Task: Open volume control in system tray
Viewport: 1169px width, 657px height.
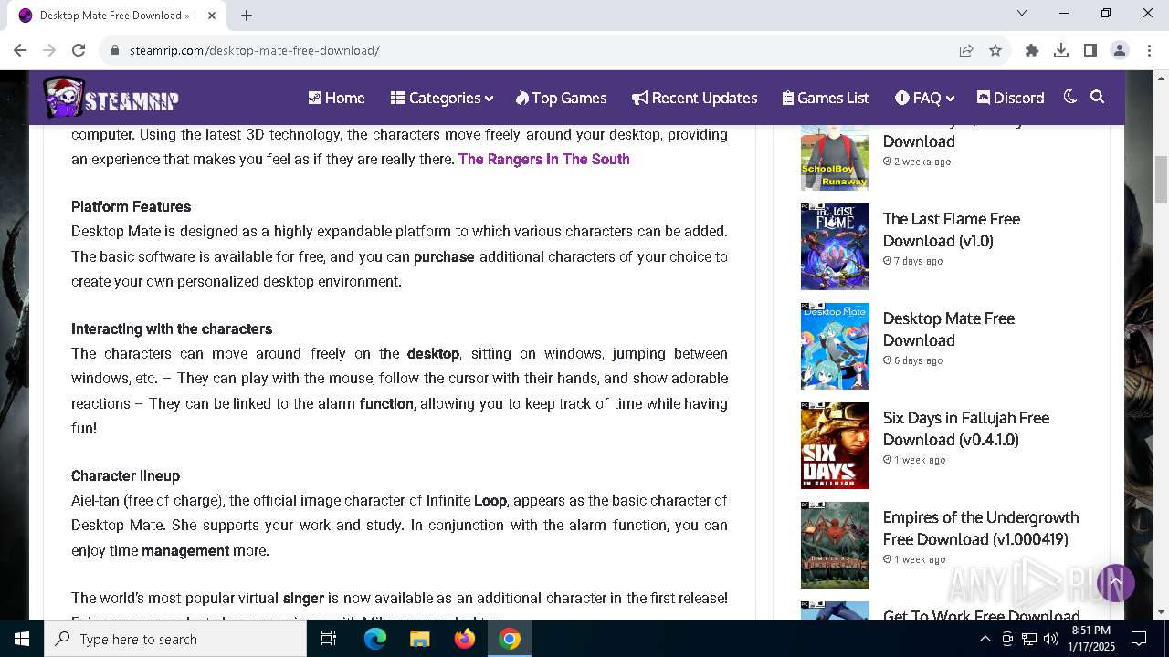Action: tap(1050, 639)
